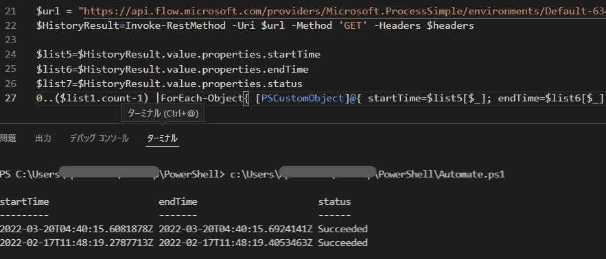Image resolution: width=606 pixels, height=259 pixels.
Task: Switch to the 出力 tab
Action: [43, 138]
